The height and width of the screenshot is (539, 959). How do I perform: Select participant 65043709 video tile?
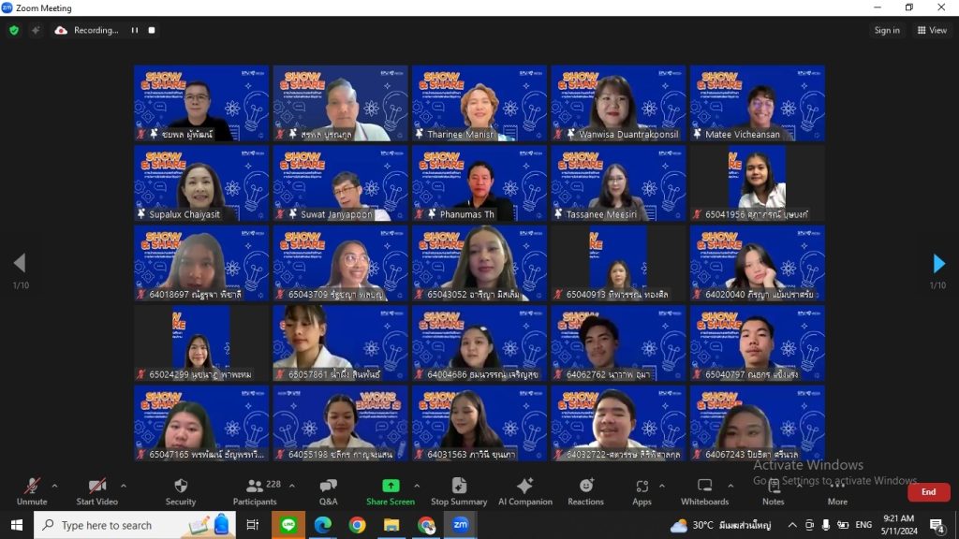(340, 263)
